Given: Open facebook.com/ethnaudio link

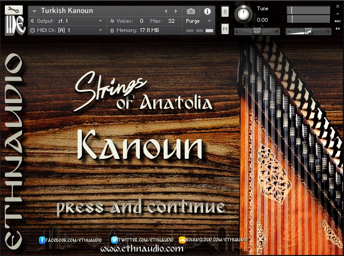Looking at the screenshot, I should pos(74,240).
